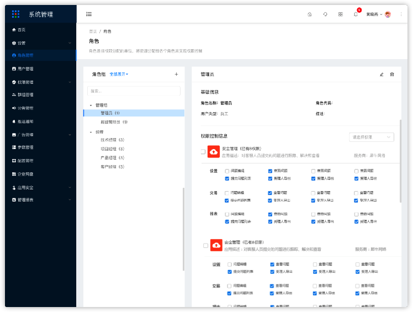Expand the 广告管理 sidebar chevron
Viewport: 413px width, 312px height.
click(x=70, y=135)
